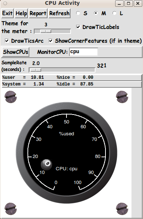This screenshot has width=143, height=219.
Task: Click the bottom-left screw head decoration
Action: pos(11,209)
